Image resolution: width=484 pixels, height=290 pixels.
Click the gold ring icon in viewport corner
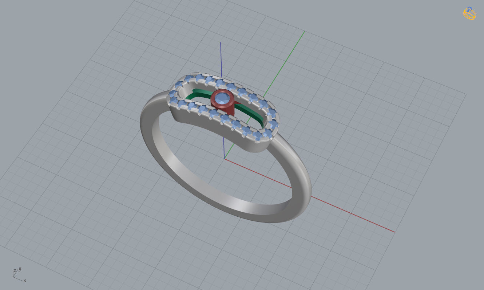pyautogui.click(x=469, y=13)
